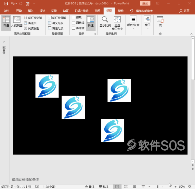Switch to the 动画 tab

point(66,11)
